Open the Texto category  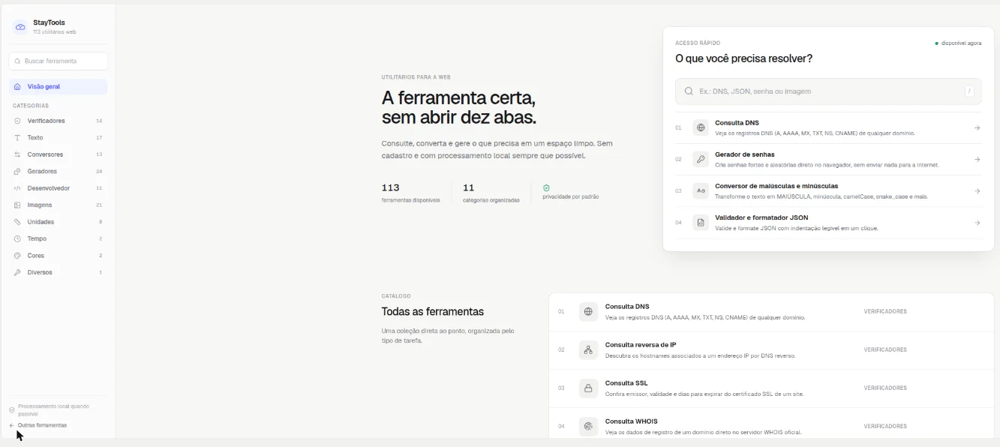(58, 138)
